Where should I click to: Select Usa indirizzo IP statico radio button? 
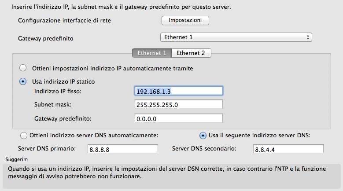[23, 81]
